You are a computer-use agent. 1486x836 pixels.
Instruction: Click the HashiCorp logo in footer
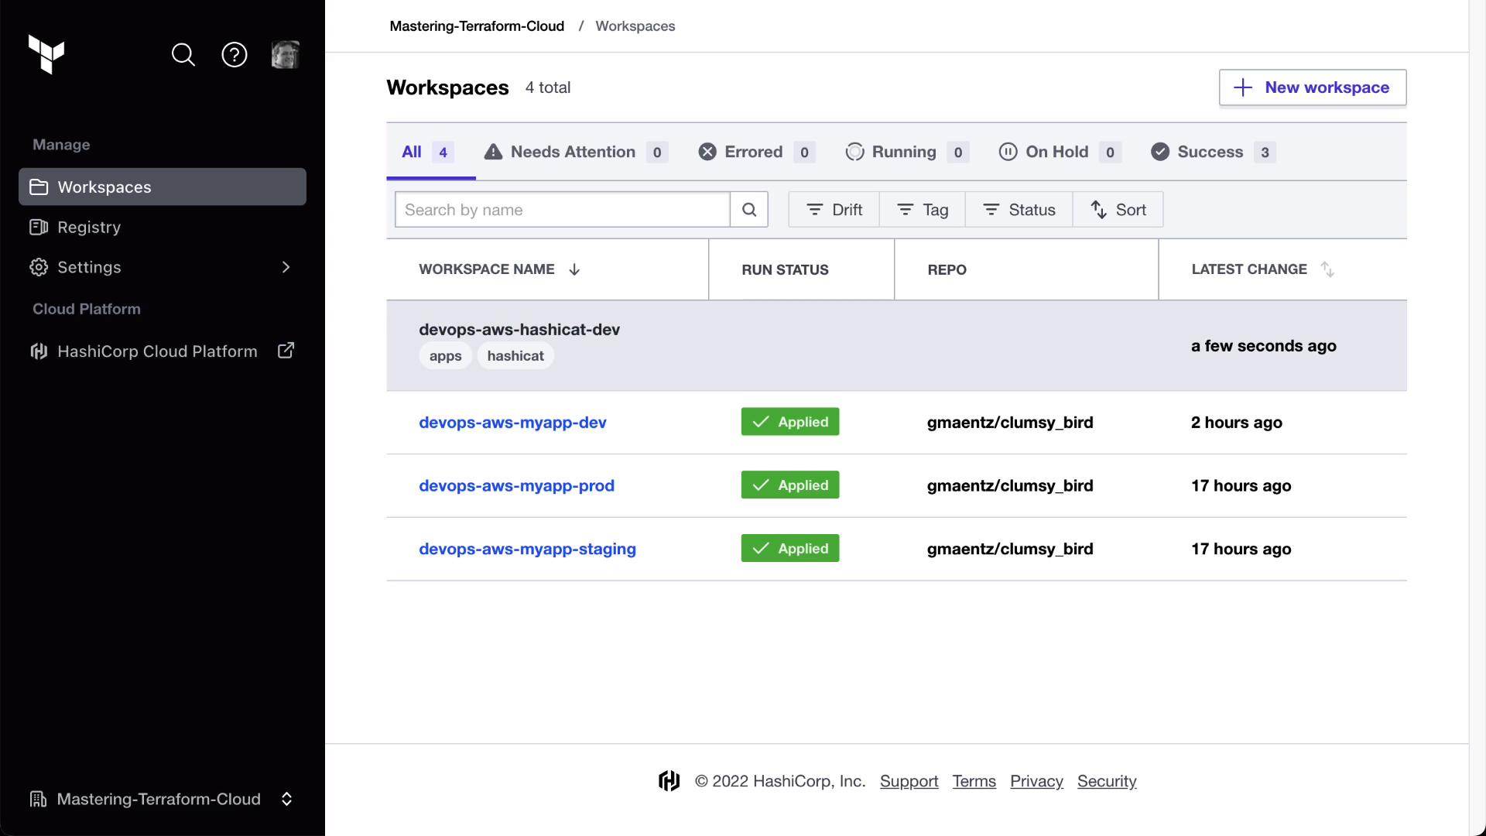669,781
